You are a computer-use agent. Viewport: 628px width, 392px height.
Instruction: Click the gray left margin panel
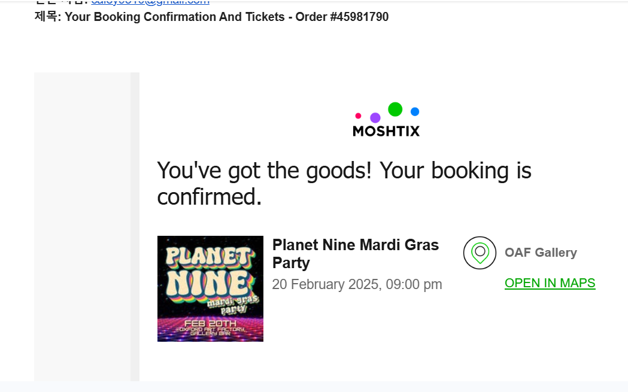82,226
